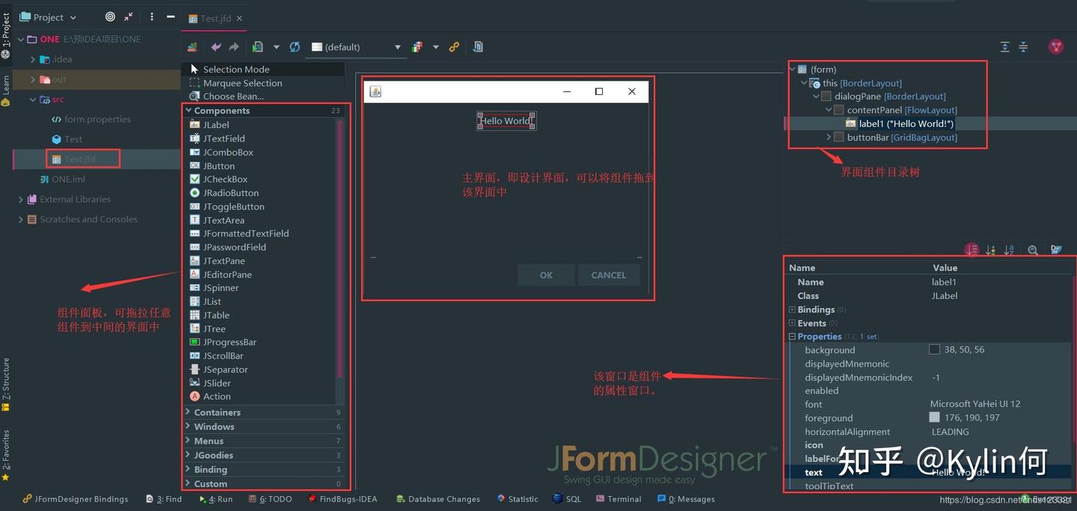Click the CANCEL button in form preview

tap(608, 275)
